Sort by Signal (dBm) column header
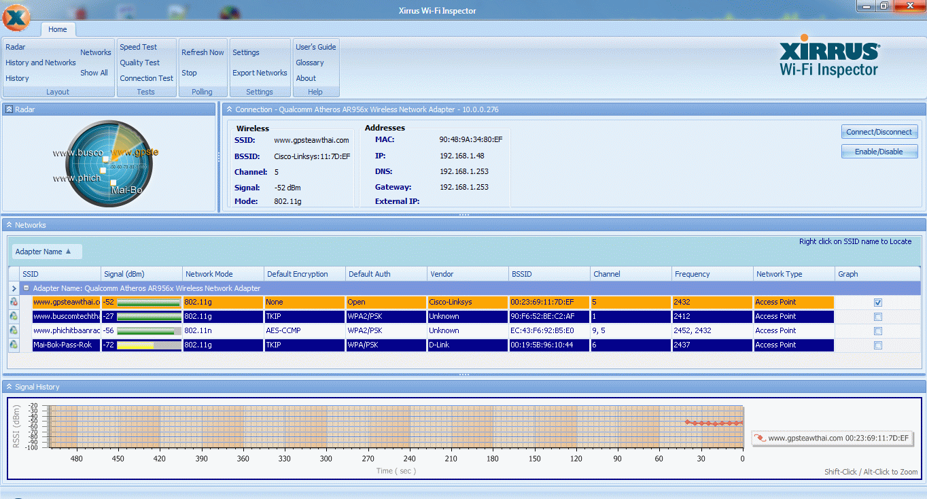Screen dimensions: 927x499 pyautogui.click(x=142, y=274)
